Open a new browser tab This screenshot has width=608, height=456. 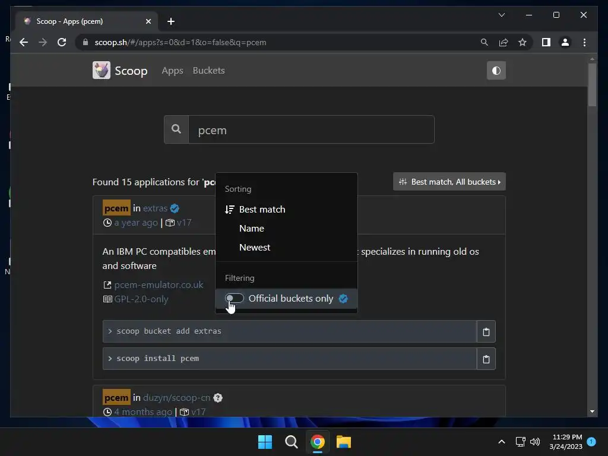[171, 21]
